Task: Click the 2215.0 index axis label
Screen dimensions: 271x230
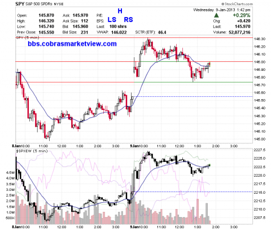Action: pos(260,193)
